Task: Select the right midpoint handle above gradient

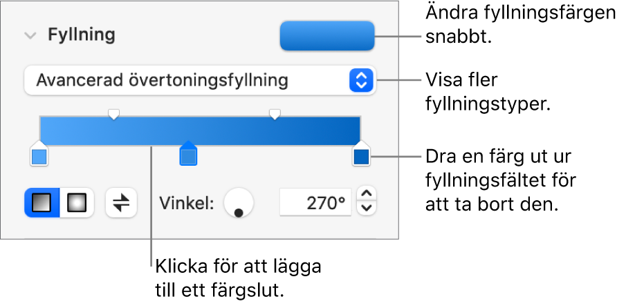Action: [275, 113]
